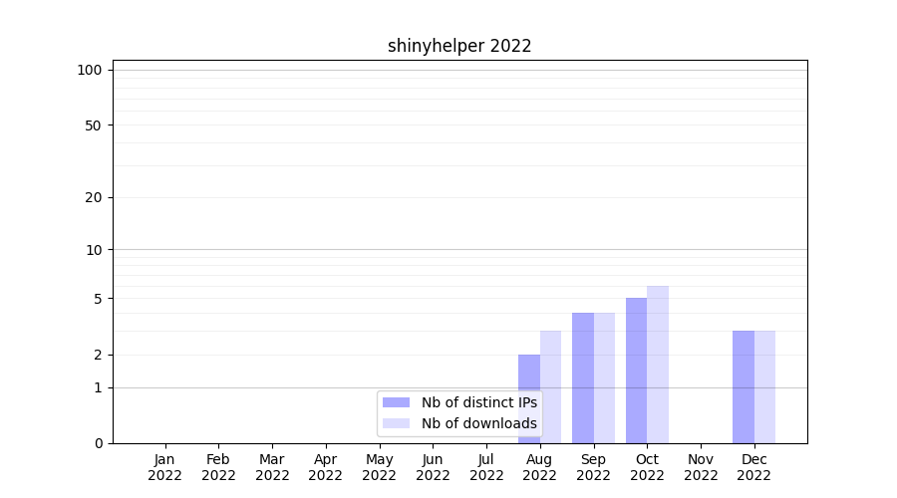Select the 10 y-axis tick label
This screenshot has width=897, height=498.
point(94,250)
